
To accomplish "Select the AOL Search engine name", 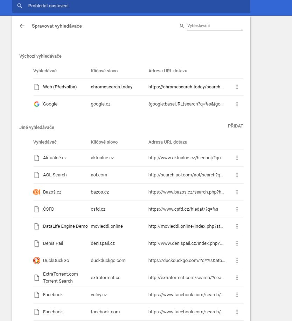I will pyautogui.click(x=55, y=175).
